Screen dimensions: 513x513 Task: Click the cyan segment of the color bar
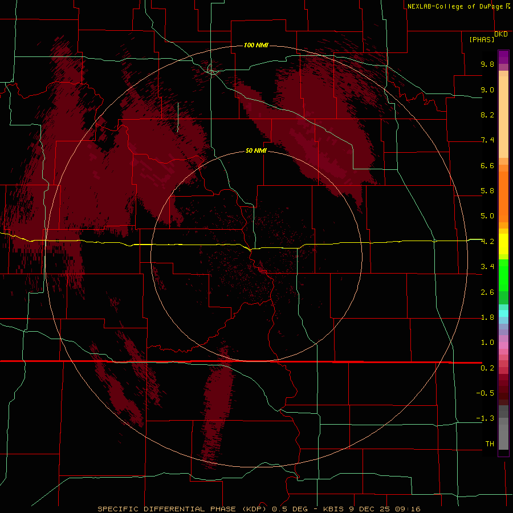click(x=503, y=313)
